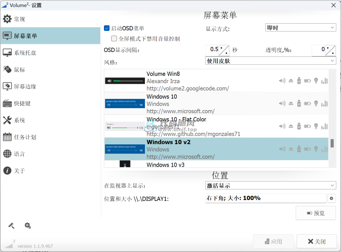The width and height of the screenshot is (341, 252).
Task: Open the 风格 dropdown showing 使用皮肤
Action: tap(270, 61)
